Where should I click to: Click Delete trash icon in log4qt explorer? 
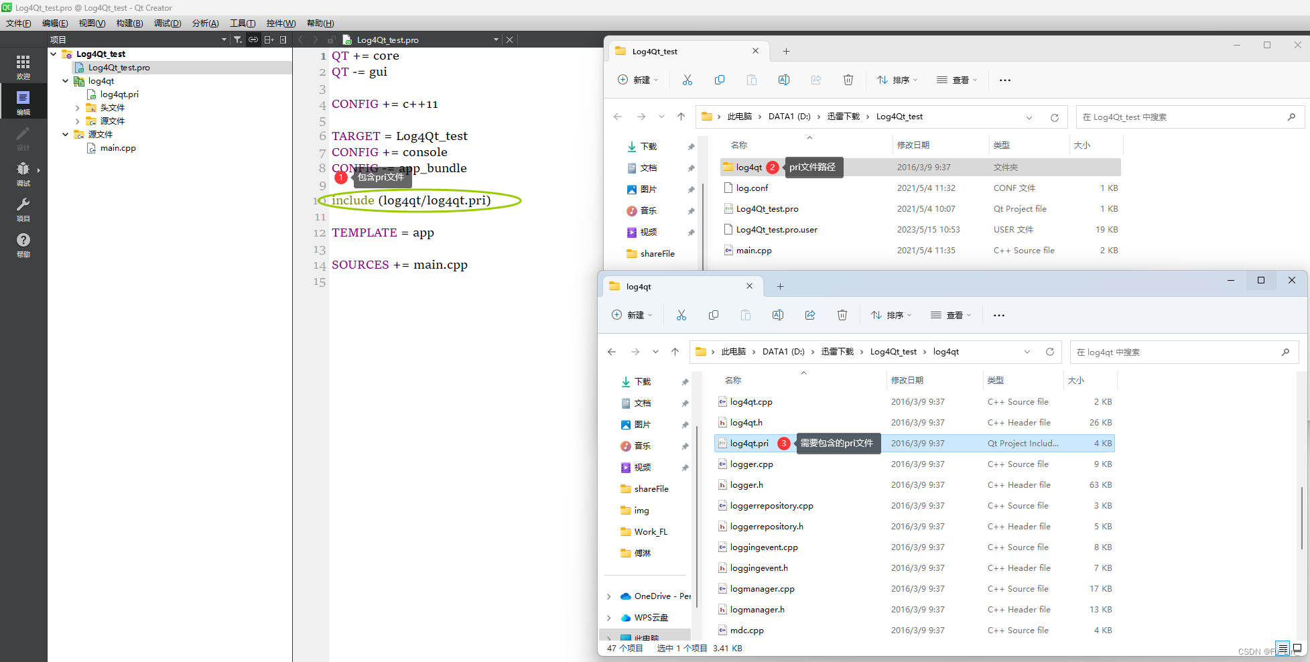tap(842, 315)
